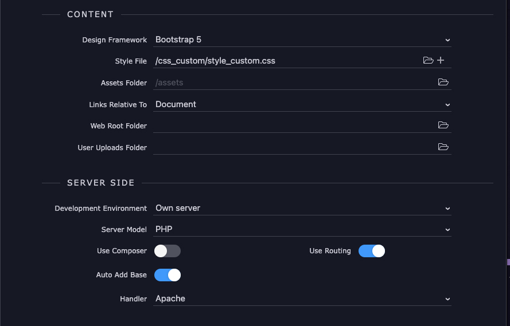The height and width of the screenshot is (326, 510).
Task: Click the Style File path input field
Action: (x=287, y=61)
